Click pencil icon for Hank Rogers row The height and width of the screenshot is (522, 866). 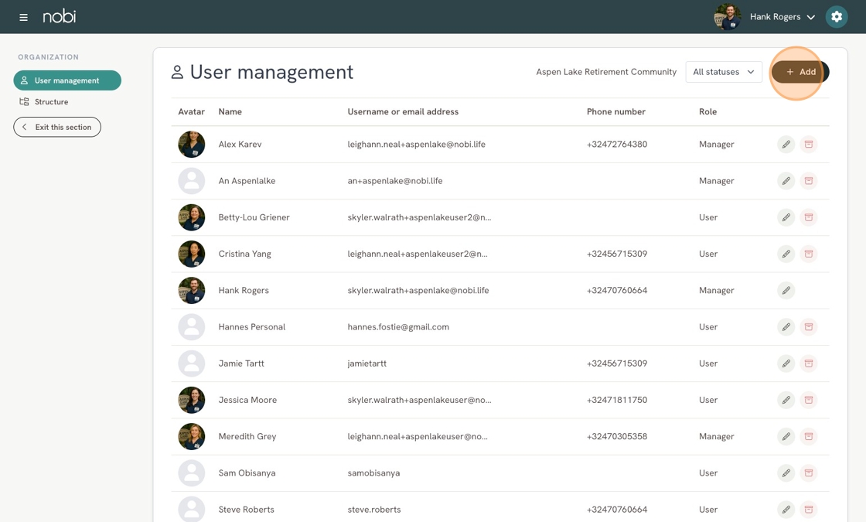click(x=786, y=291)
